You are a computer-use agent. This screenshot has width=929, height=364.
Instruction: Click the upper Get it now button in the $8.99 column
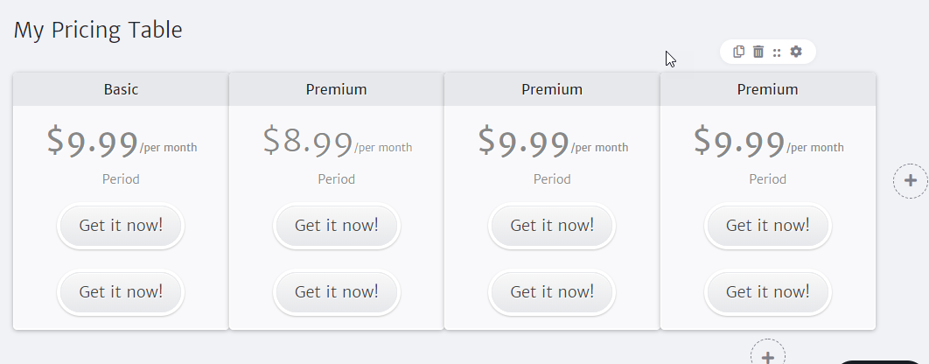[x=337, y=226]
